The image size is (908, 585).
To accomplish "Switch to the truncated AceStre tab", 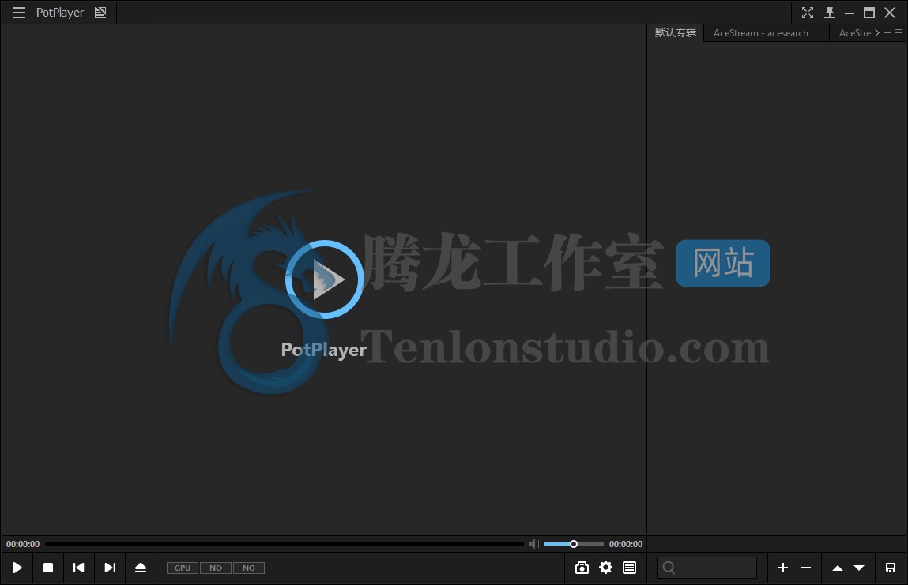I will click(855, 33).
